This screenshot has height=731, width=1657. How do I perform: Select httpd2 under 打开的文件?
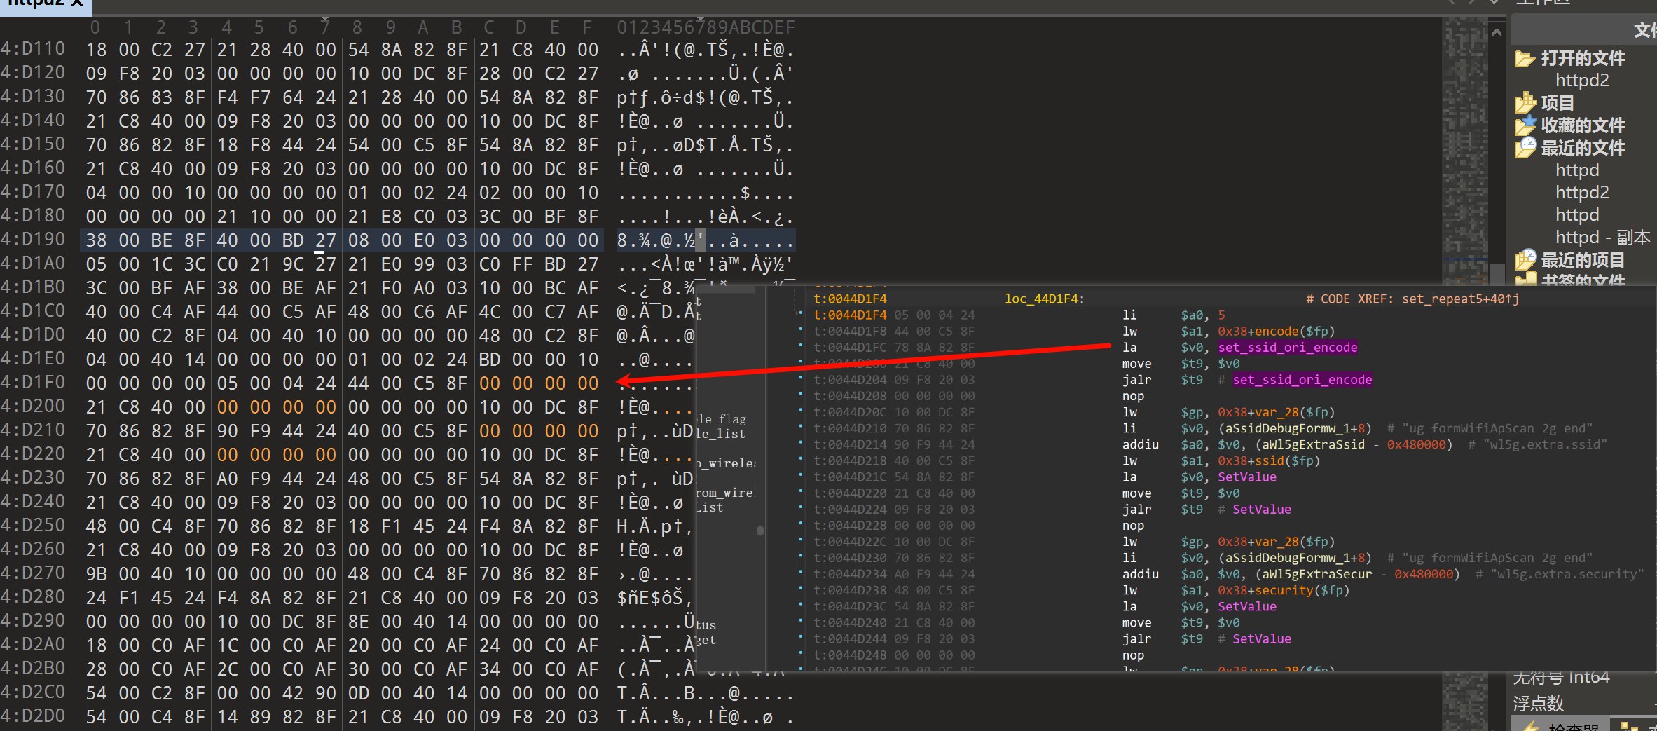point(1582,81)
